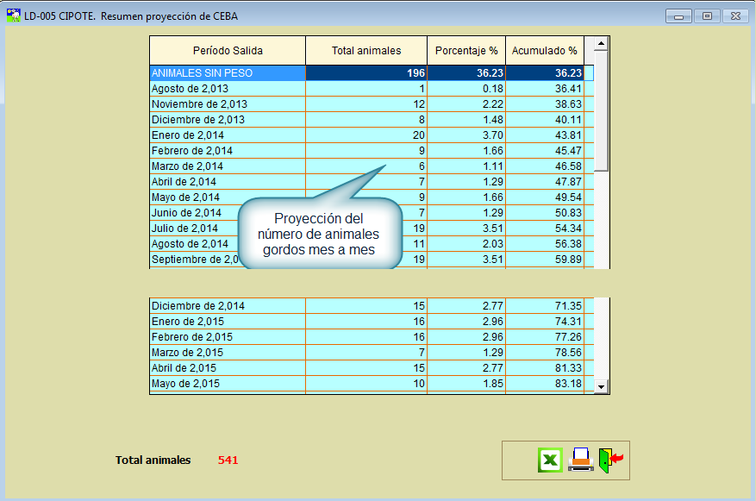Click the vertical scrollbar thumb

coord(601,112)
